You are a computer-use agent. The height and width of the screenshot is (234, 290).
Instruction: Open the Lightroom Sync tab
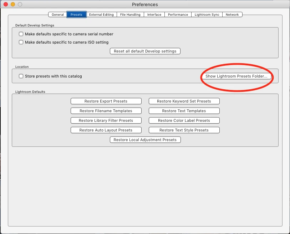pyautogui.click(x=207, y=15)
